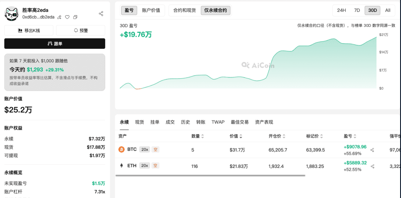Click the $25.2万 account value

coord(18,110)
